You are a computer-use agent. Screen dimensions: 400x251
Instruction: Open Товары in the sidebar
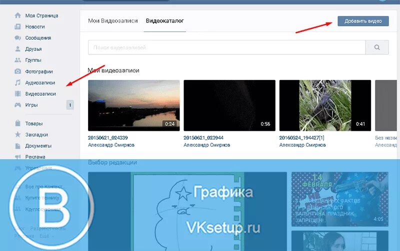click(x=34, y=123)
